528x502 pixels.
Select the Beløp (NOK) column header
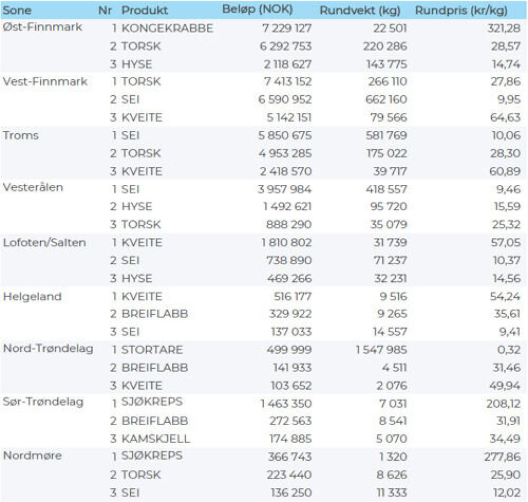(x=257, y=10)
